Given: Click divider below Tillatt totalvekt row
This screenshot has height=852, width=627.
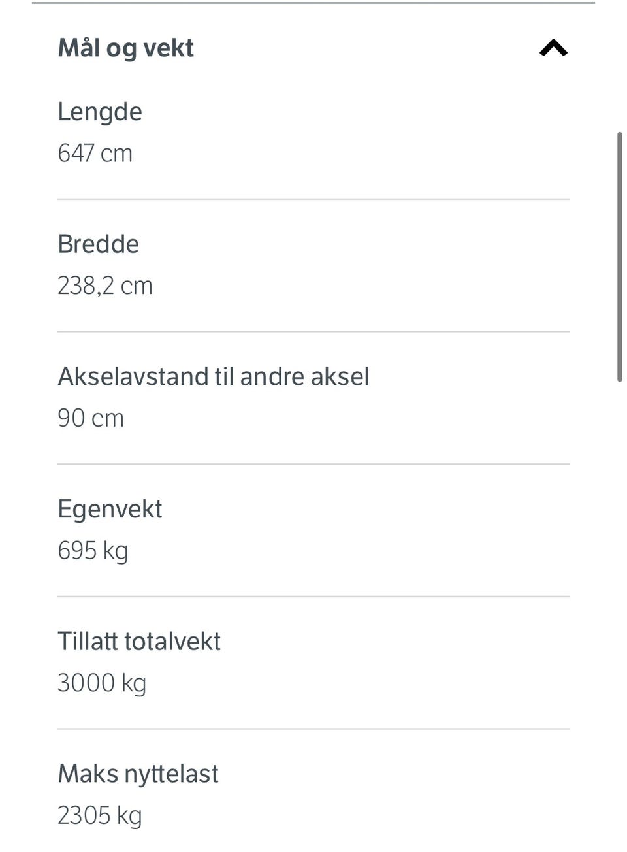Looking at the screenshot, I should pyautogui.click(x=313, y=729).
